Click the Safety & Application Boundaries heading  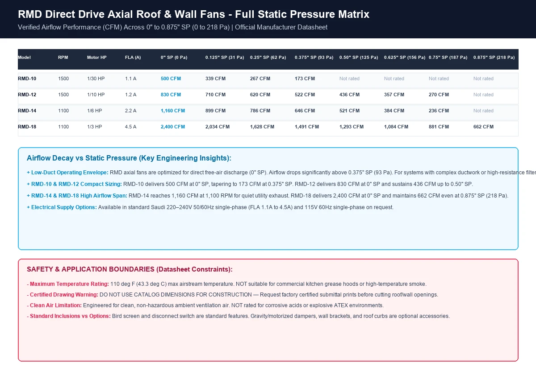tap(130, 269)
